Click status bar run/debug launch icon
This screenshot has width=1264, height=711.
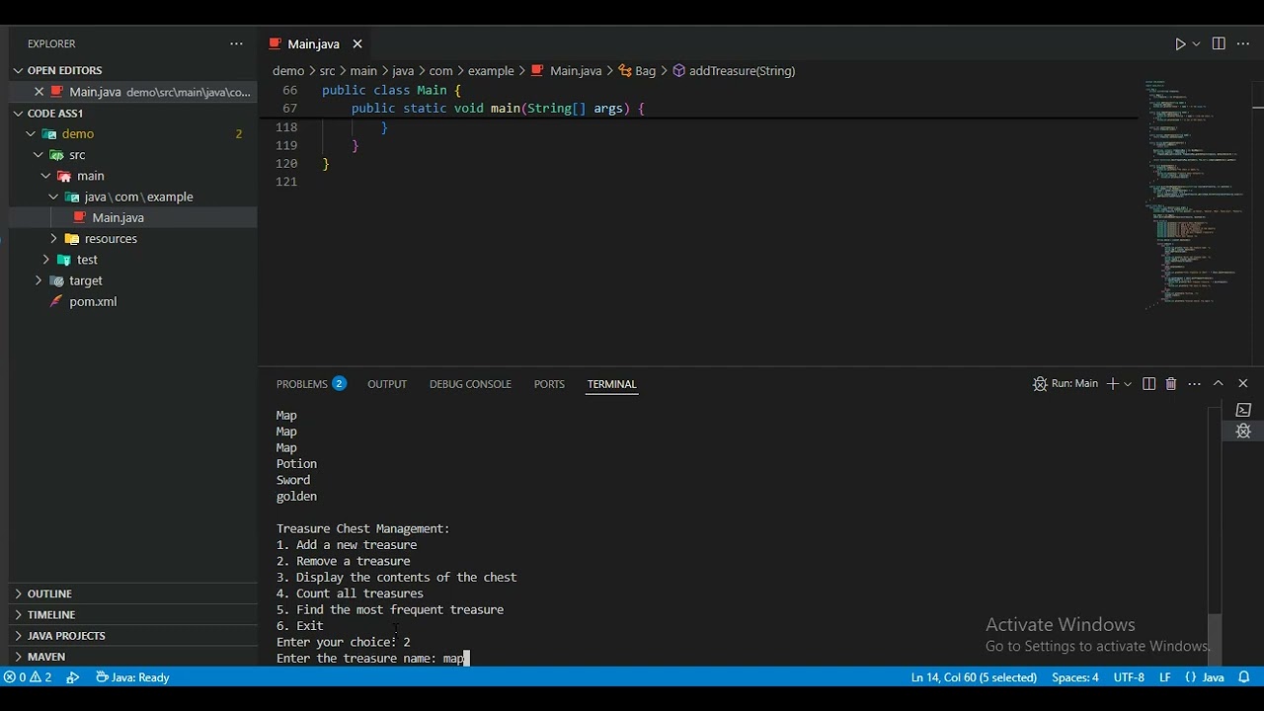pos(72,677)
